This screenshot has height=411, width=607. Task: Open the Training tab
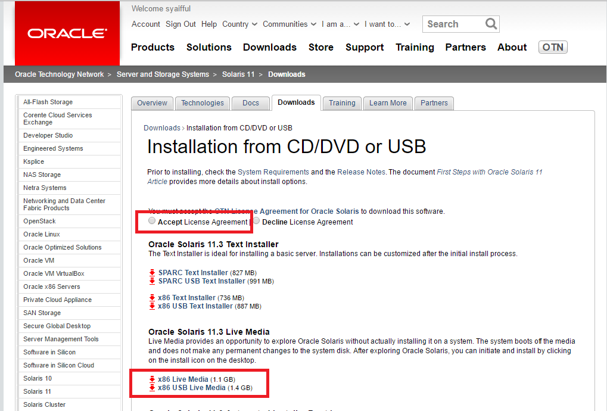pos(342,103)
